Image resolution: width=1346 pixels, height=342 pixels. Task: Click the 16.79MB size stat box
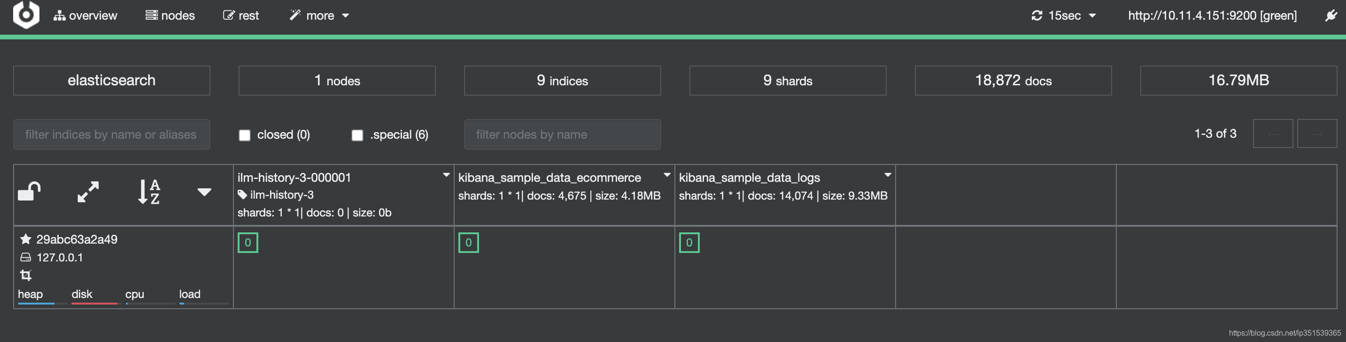click(x=1238, y=80)
